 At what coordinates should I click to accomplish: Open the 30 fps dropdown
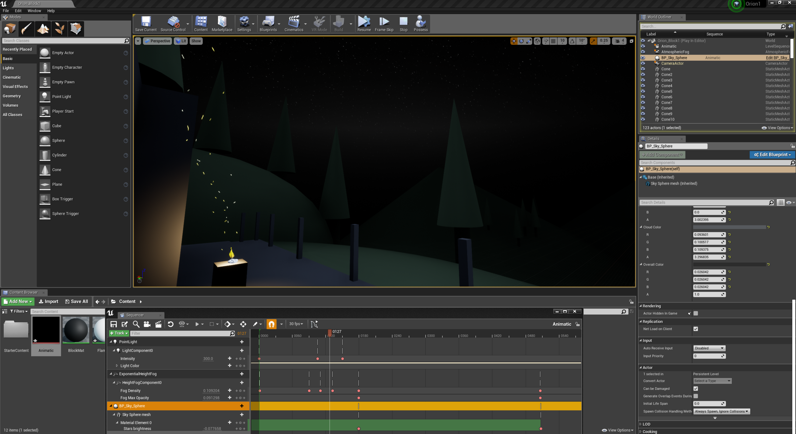(296, 324)
